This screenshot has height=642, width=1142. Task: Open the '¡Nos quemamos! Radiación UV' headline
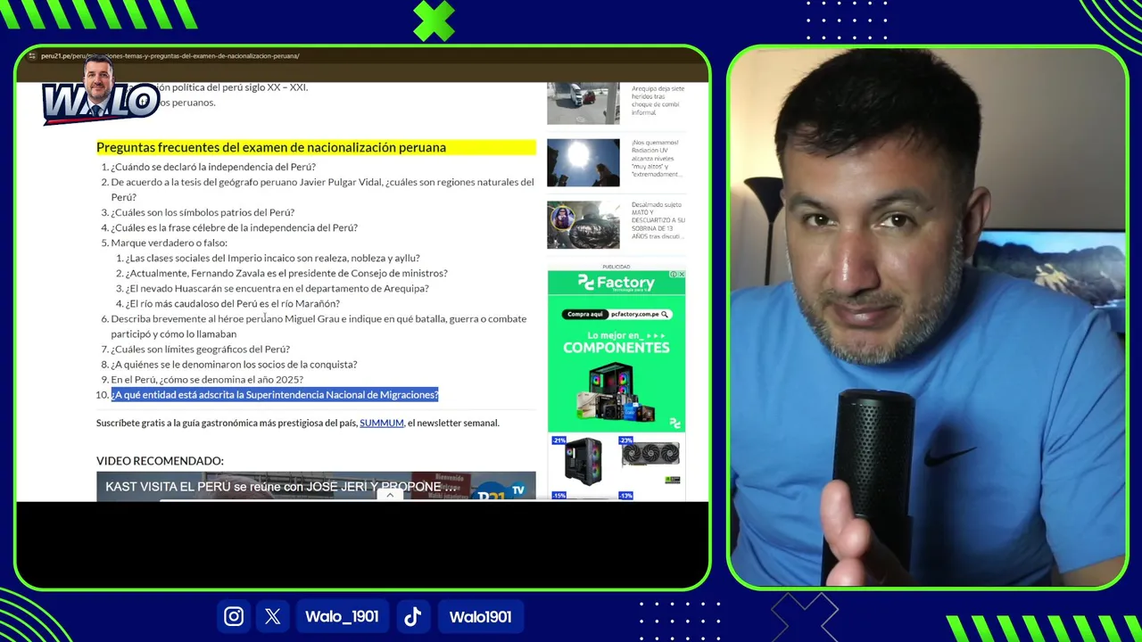coord(656,159)
